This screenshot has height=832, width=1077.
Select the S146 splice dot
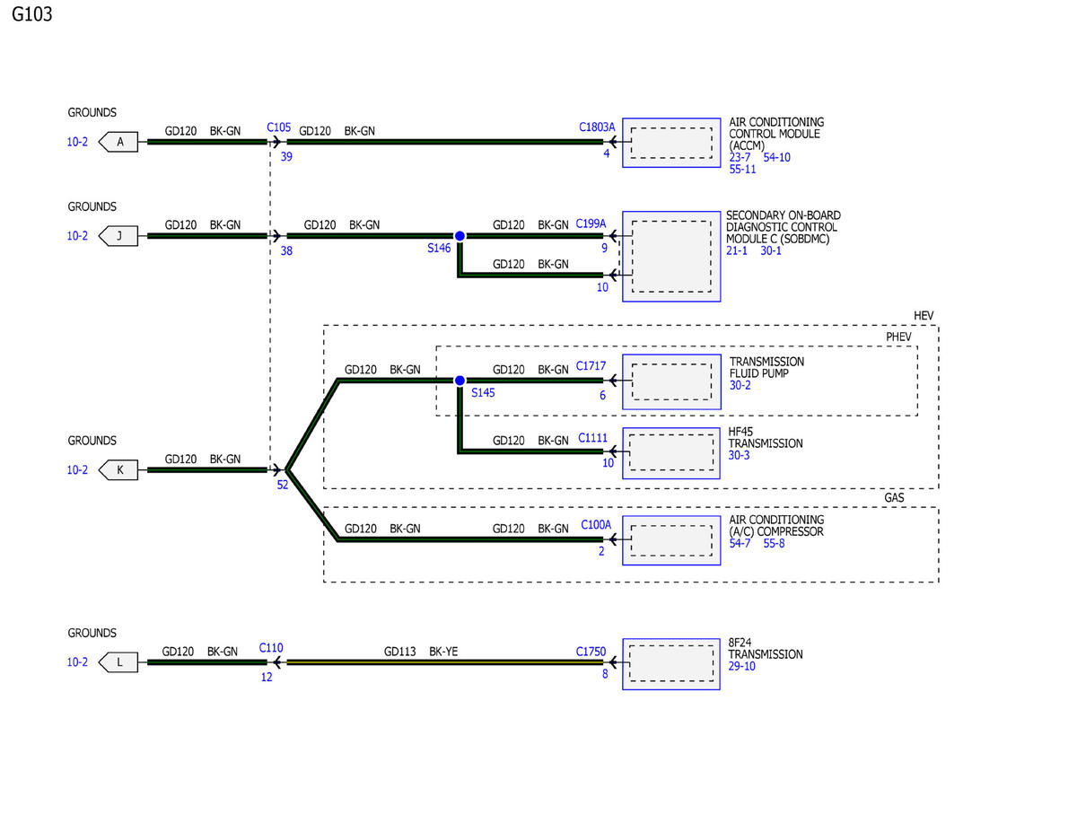pos(460,236)
